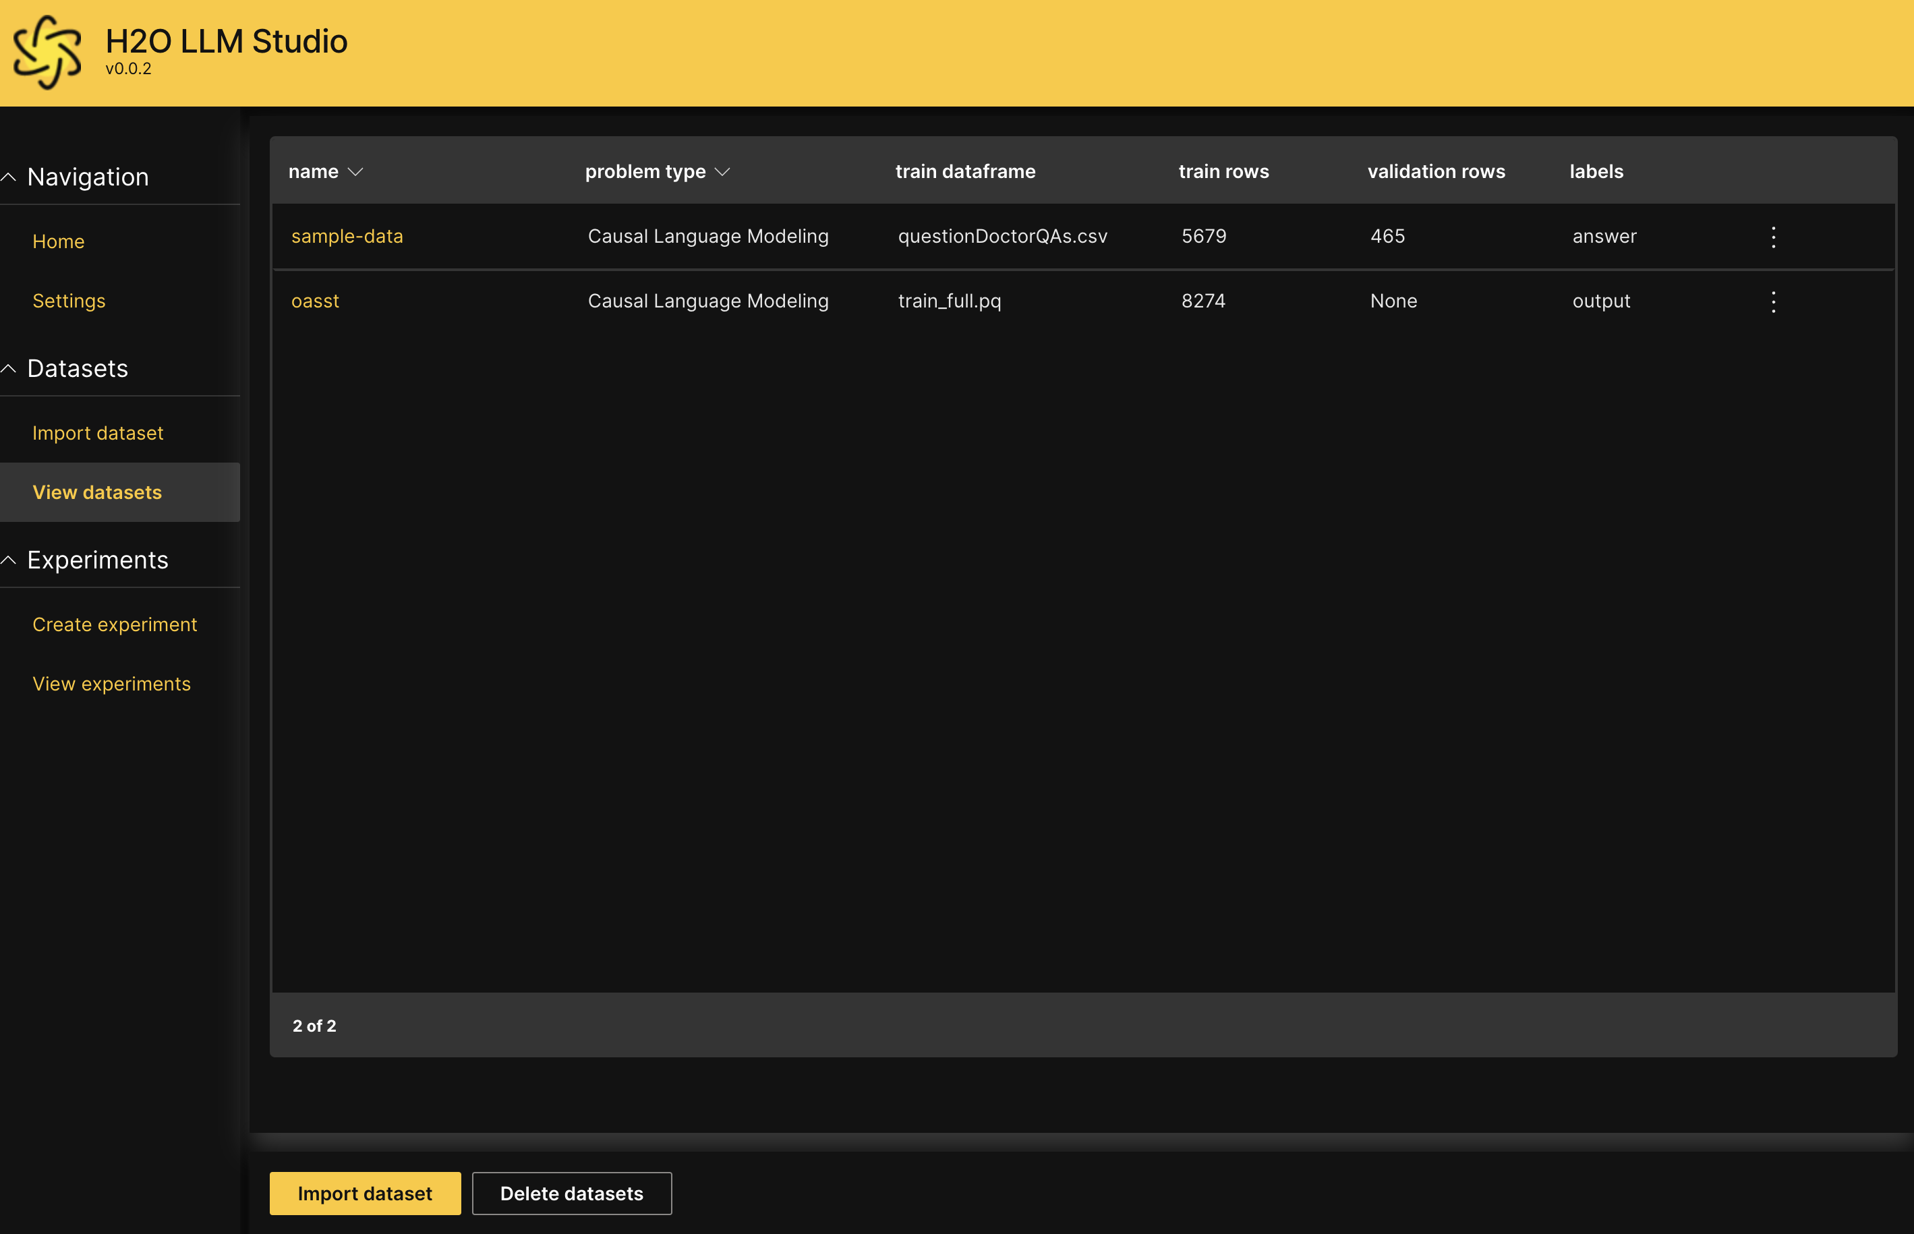
Task: Select the oasst dataset link
Action: point(312,300)
